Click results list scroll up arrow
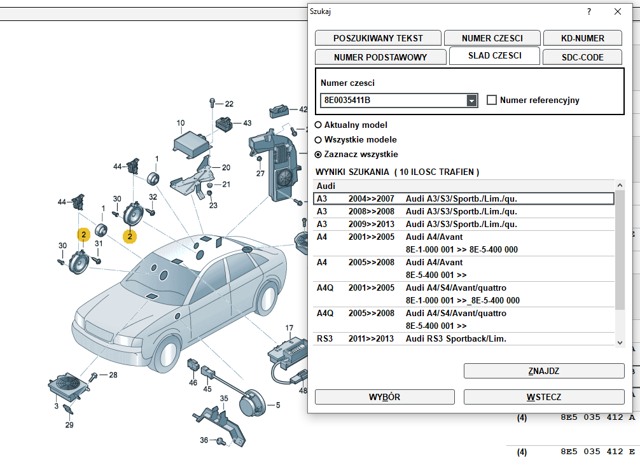The image size is (640, 465). click(x=620, y=185)
